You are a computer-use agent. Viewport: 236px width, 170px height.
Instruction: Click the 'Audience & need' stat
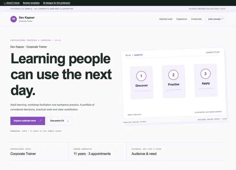(x=144, y=154)
